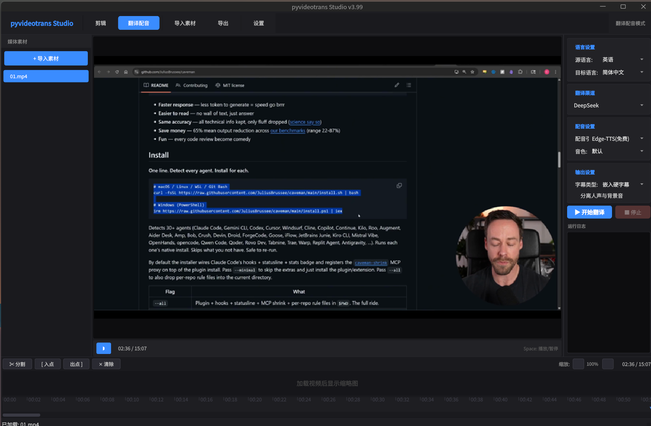Set the out point with 出点 ]
Screen dimensions: 651x426
click(x=76, y=364)
